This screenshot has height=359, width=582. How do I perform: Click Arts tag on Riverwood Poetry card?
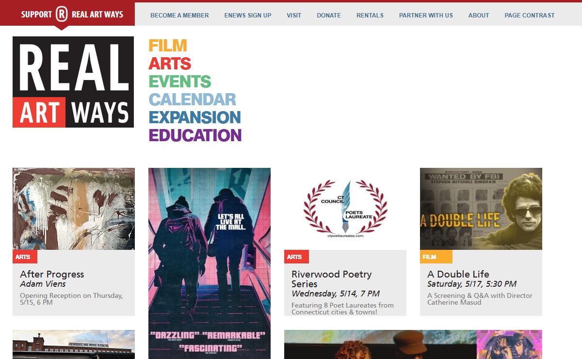[x=296, y=257]
